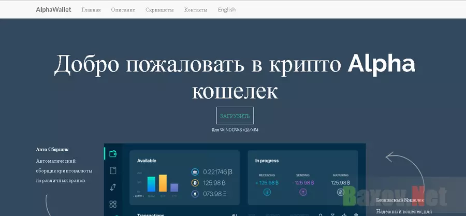Click the ЗАГРУЗИТЬ download button
The image size is (466, 216).
click(235, 116)
